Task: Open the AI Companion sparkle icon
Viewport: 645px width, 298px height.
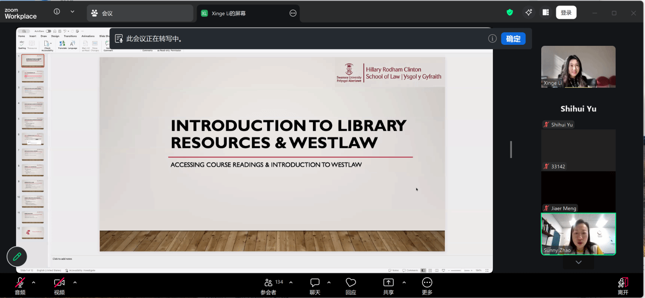Action: tap(529, 13)
